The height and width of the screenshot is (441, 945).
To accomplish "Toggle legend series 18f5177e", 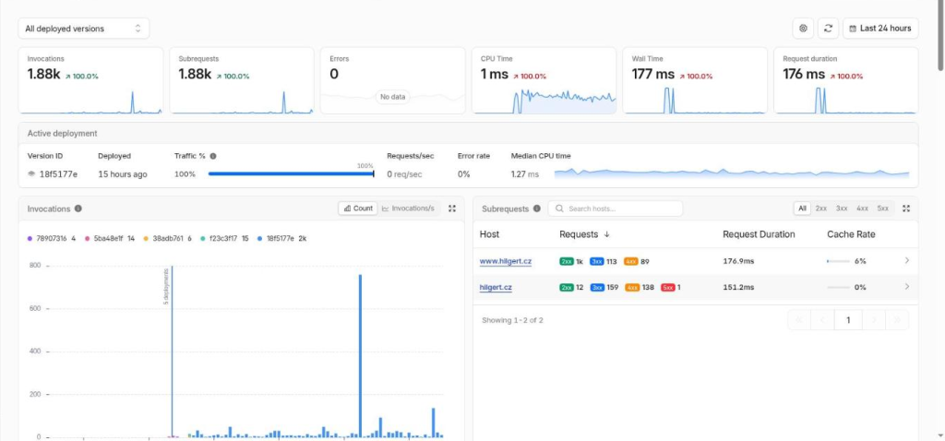I will [282, 239].
